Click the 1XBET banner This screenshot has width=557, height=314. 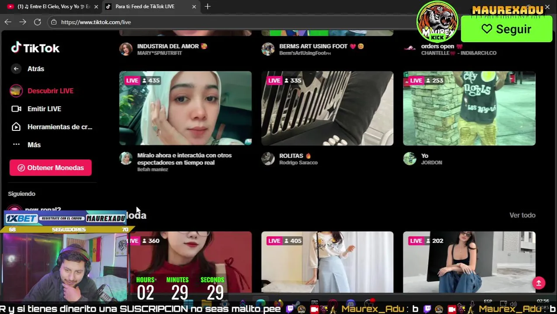point(66,218)
